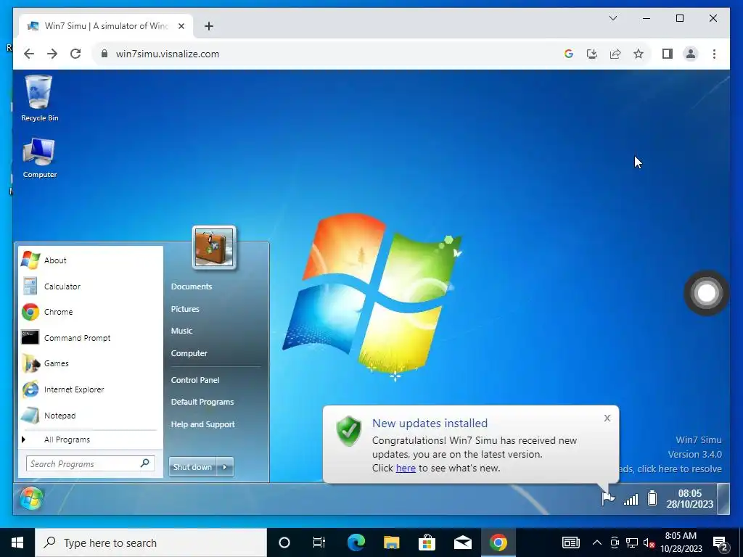This screenshot has width=743, height=557.
Task: Open the tab search chevron
Action: (612, 18)
